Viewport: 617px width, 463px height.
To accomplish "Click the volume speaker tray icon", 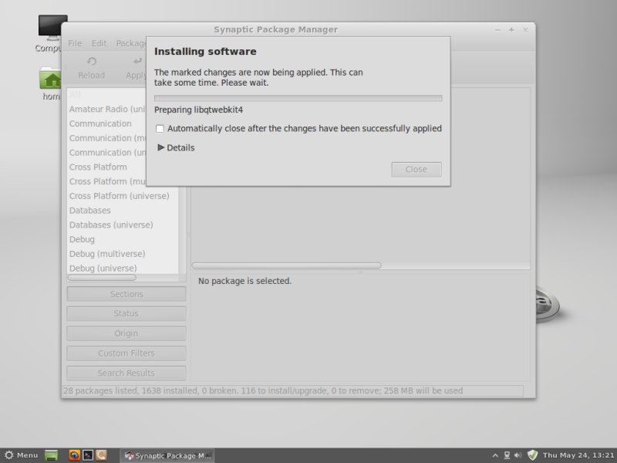I will pyautogui.click(x=518, y=455).
